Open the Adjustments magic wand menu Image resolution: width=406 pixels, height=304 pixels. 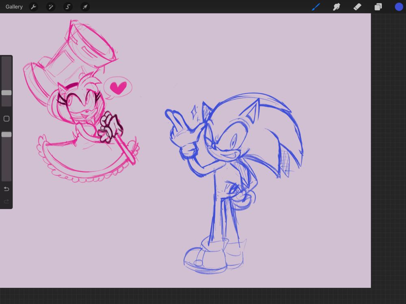point(51,7)
